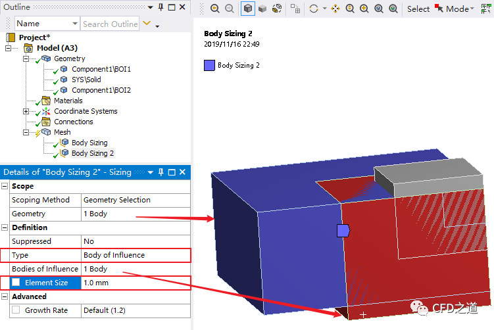Toggle the Element Size parameter checkbox
This screenshot has height=330, width=494.
pyautogui.click(x=16, y=283)
